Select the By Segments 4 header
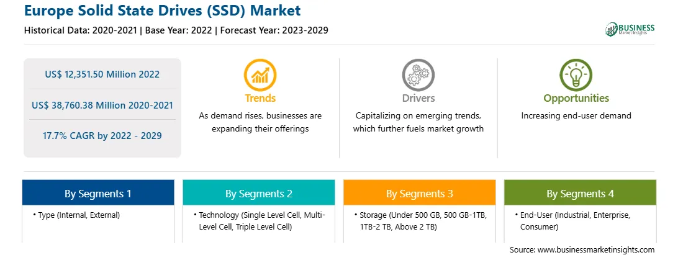The height and width of the screenshot is (255, 678). pyautogui.click(x=580, y=193)
